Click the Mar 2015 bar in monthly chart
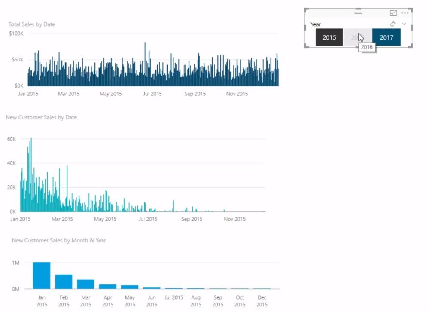 (x=85, y=284)
